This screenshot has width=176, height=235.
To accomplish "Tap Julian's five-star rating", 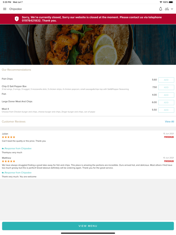I will [x=9, y=137].
